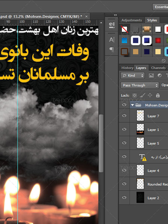The width and height of the screenshot is (168, 224).
Task: Select the Rounded Rectangle layer thumbnail
Action: click(140, 184)
